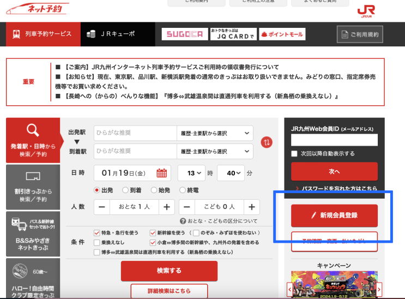Increase こども passenger count
Viewport: 405px width, 299px height.
252,207
